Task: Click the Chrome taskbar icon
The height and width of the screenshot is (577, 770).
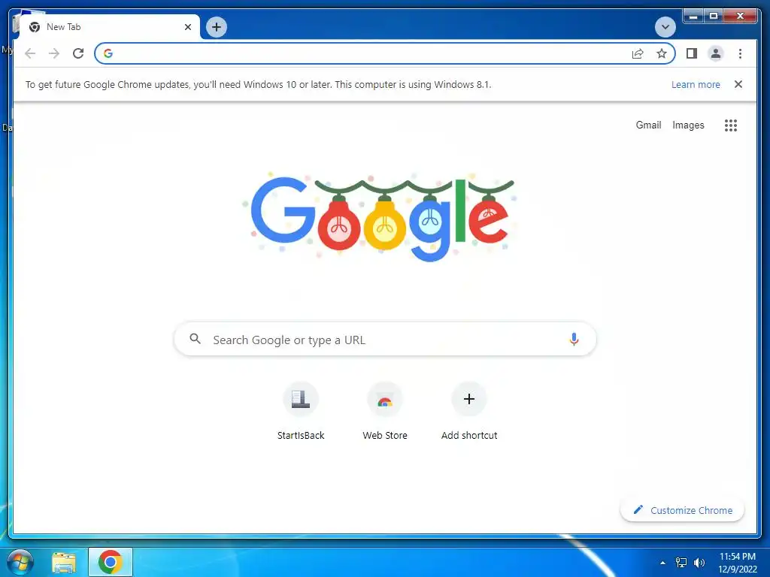Action: [x=110, y=562]
